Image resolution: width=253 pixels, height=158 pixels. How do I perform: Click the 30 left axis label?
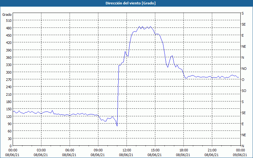coord(10,139)
